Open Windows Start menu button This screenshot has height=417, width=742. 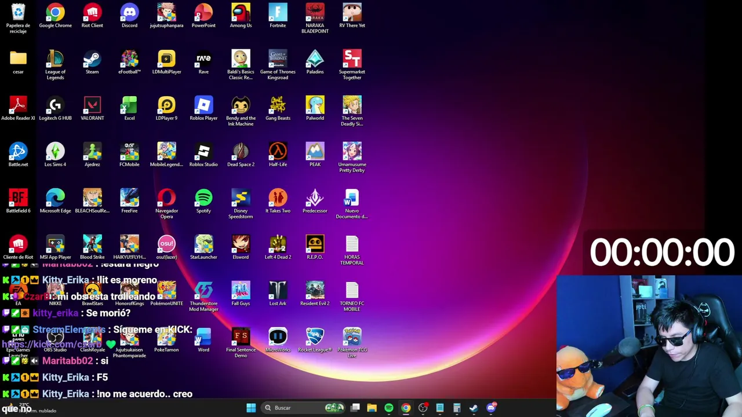click(251, 408)
